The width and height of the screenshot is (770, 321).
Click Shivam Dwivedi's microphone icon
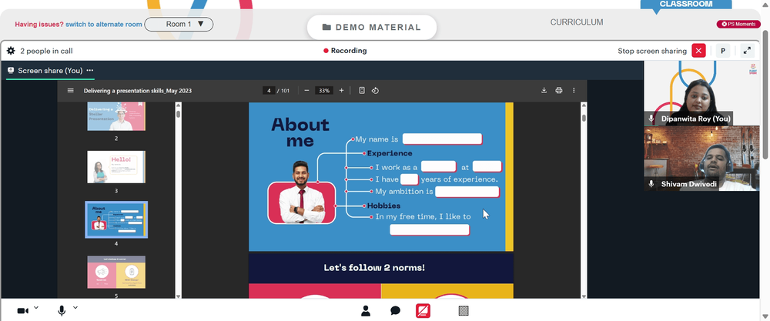tap(651, 183)
